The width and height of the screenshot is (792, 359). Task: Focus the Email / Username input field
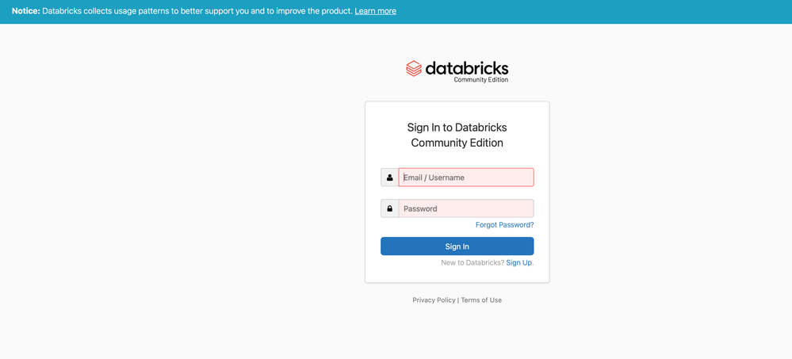pyautogui.click(x=465, y=178)
